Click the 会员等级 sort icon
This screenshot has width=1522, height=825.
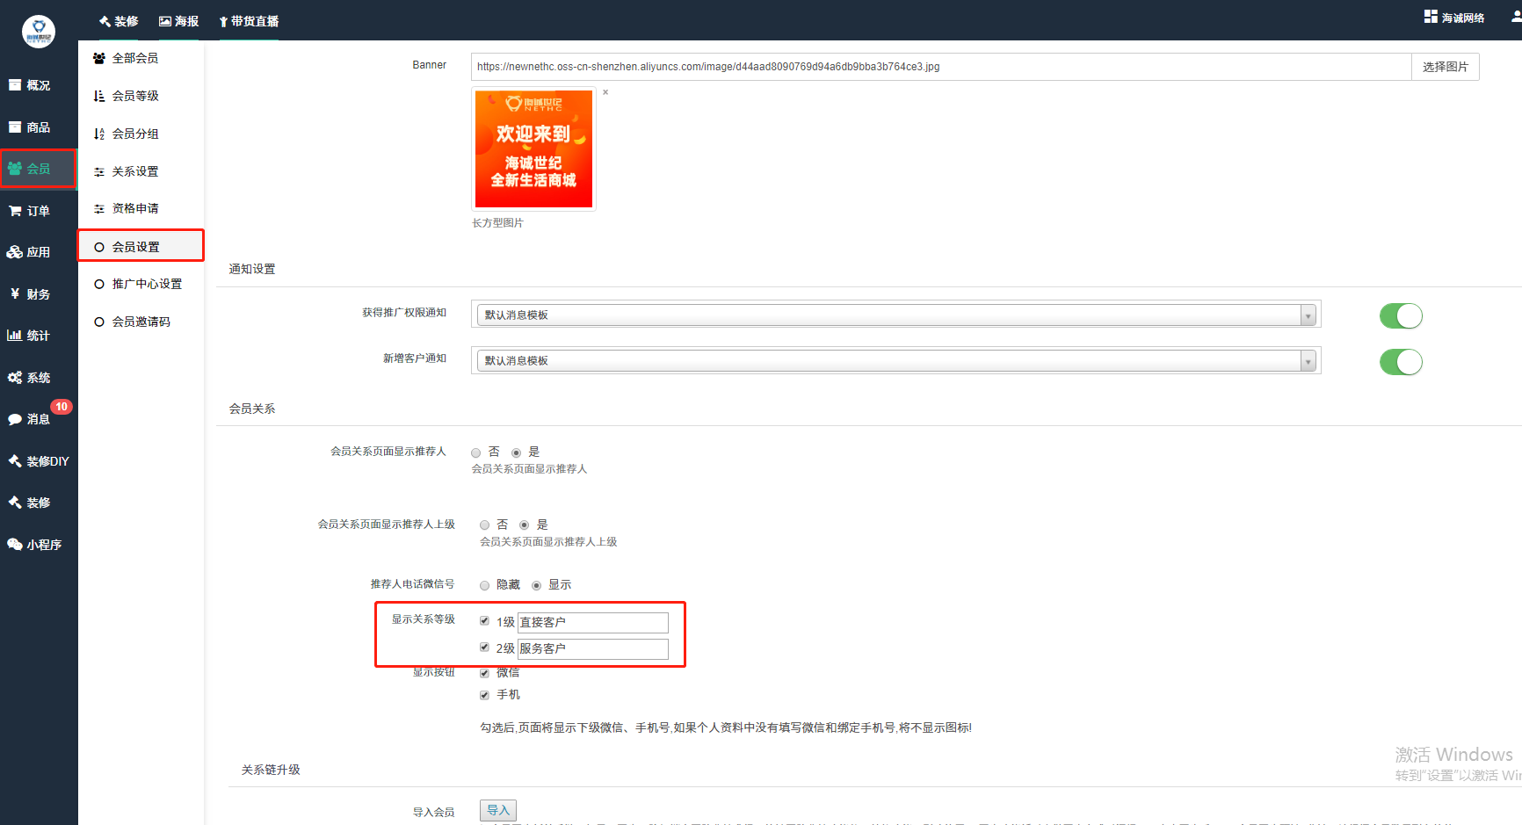coord(99,96)
